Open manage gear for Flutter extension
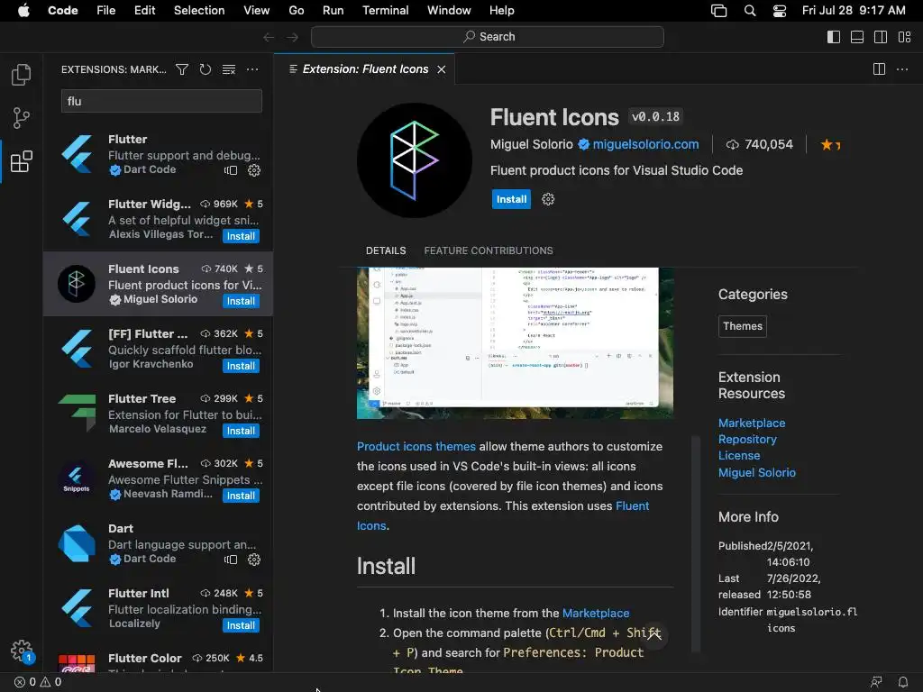 click(x=254, y=170)
